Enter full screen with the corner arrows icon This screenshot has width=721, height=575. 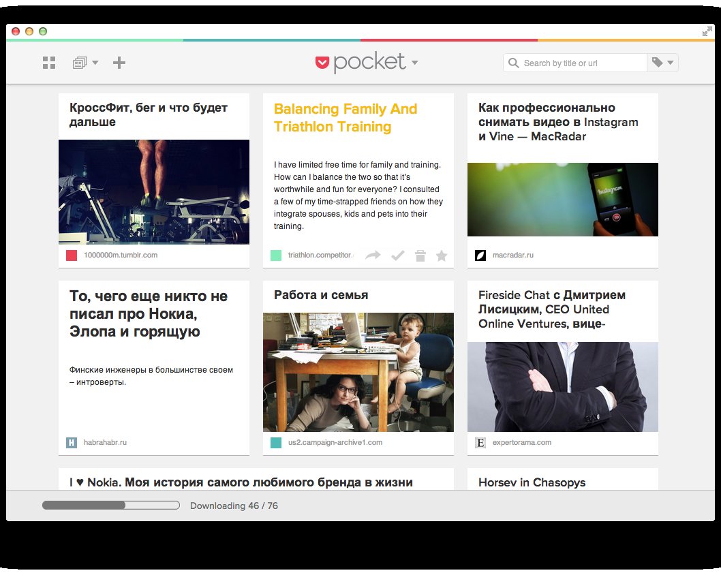click(707, 31)
